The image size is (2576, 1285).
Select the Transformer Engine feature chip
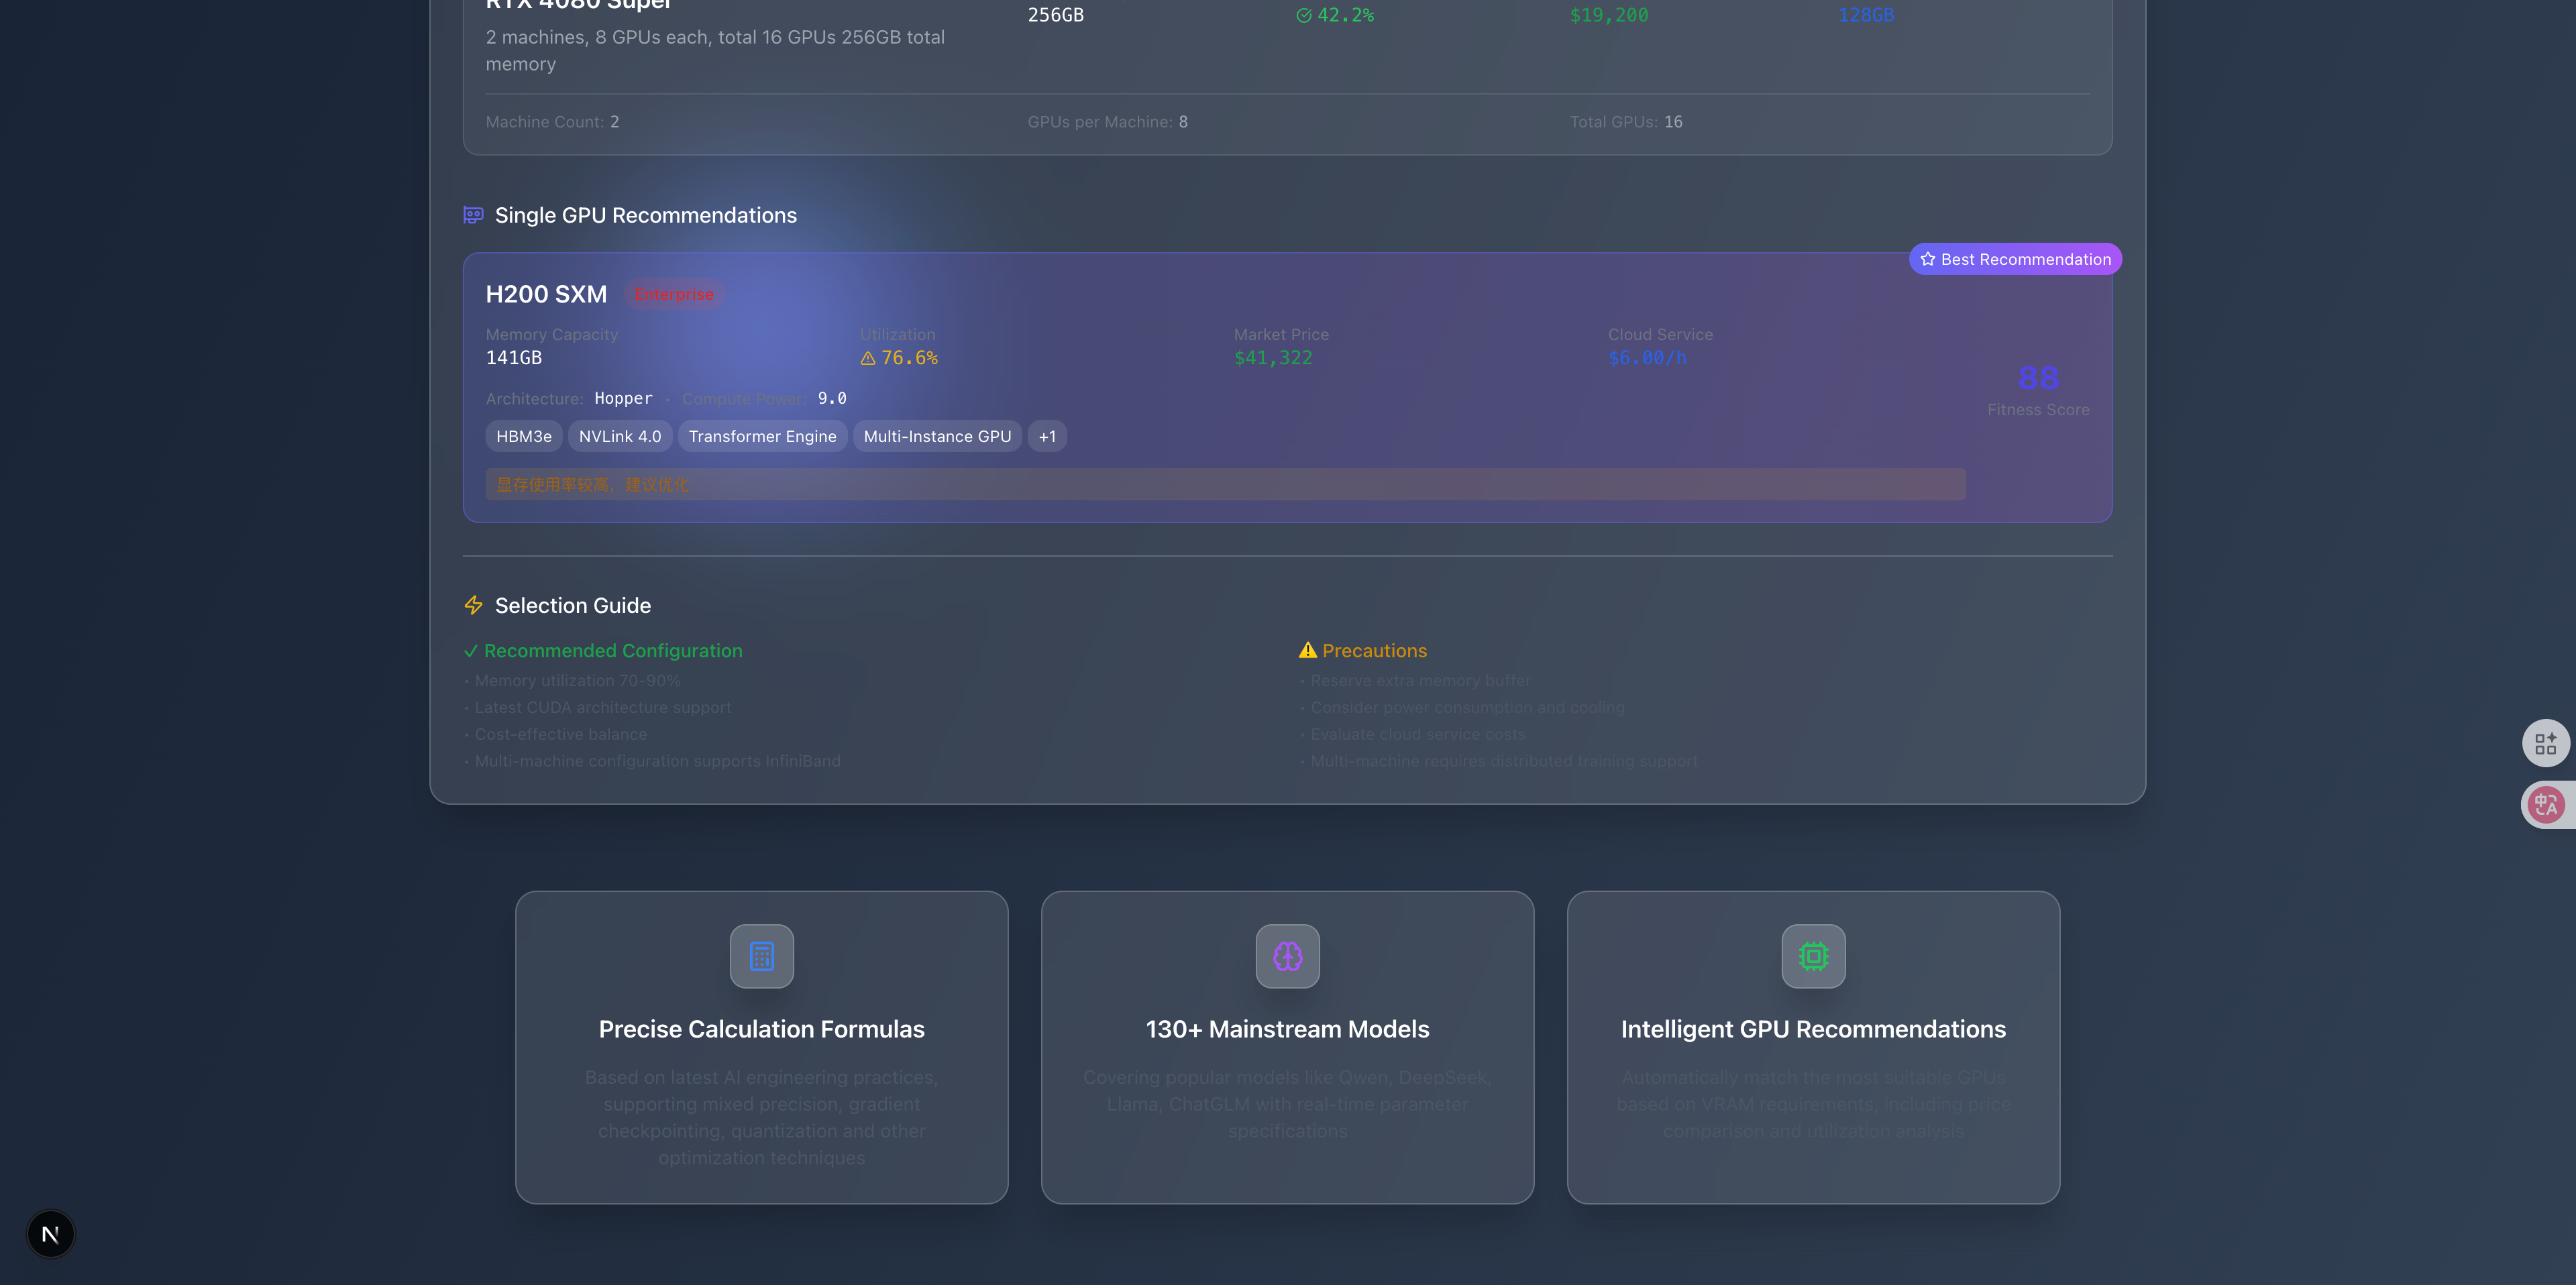(762, 436)
